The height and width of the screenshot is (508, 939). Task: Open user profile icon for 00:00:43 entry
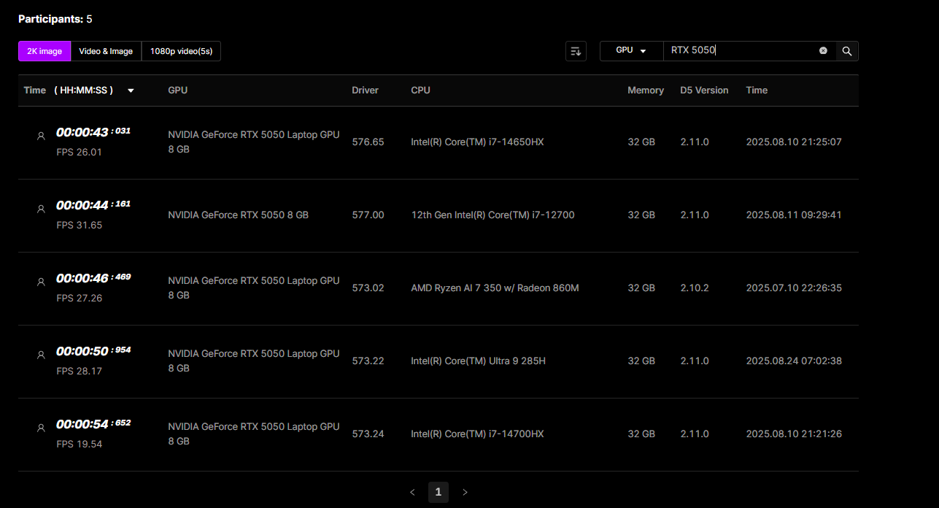point(41,136)
